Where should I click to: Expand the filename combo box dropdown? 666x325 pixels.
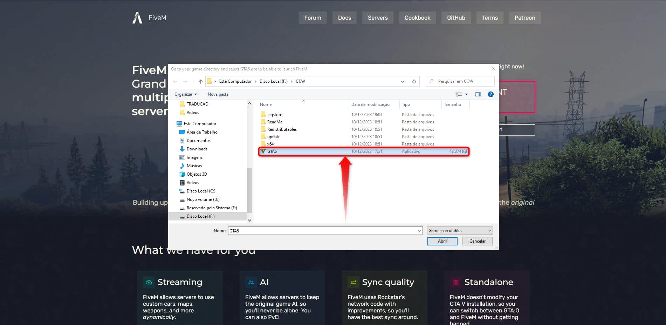(420, 231)
